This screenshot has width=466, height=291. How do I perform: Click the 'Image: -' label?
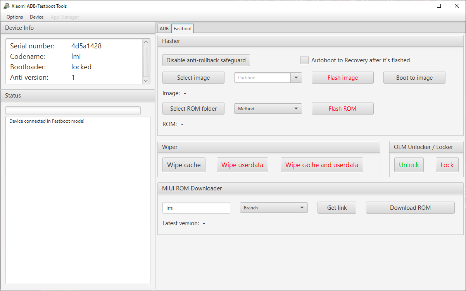tap(174, 93)
